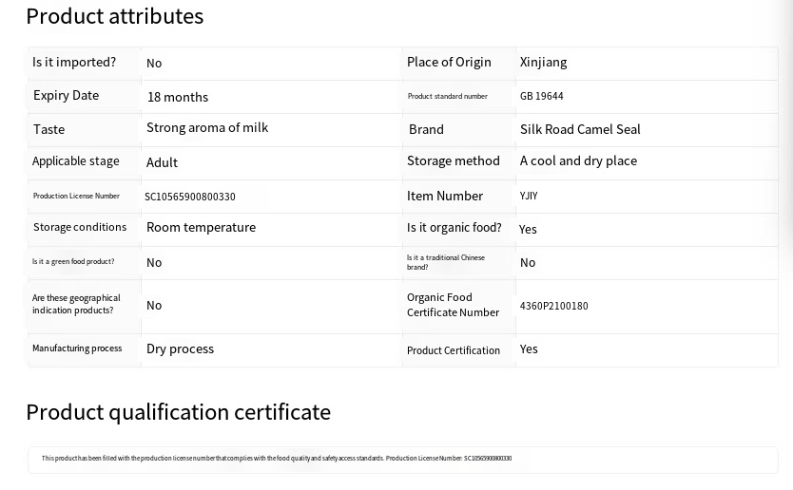Viewport: 793px width, 490px height.
Task: Click the Strong aroma of milk value
Action: 207,127
